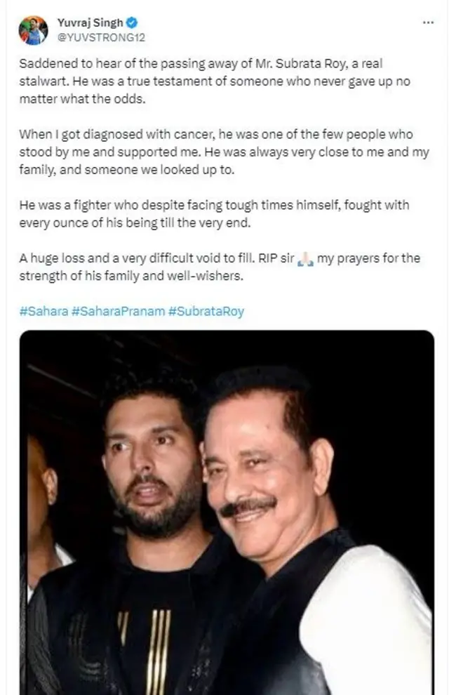Viewport: 449px width, 695px height.
Task: Open the tweet's three-dot more options menu
Action: coord(428,22)
